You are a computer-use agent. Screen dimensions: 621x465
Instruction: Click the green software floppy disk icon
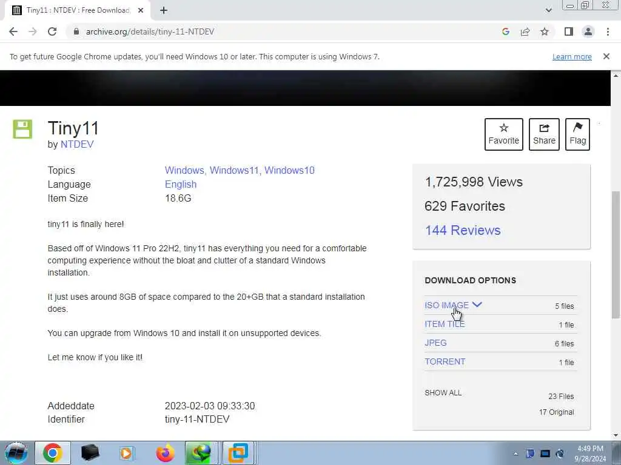pyautogui.click(x=22, y=129)
